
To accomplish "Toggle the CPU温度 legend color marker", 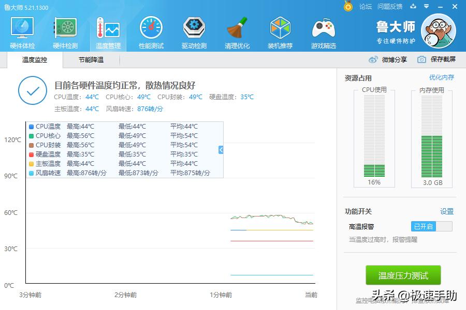I will (x=31, y=127).
